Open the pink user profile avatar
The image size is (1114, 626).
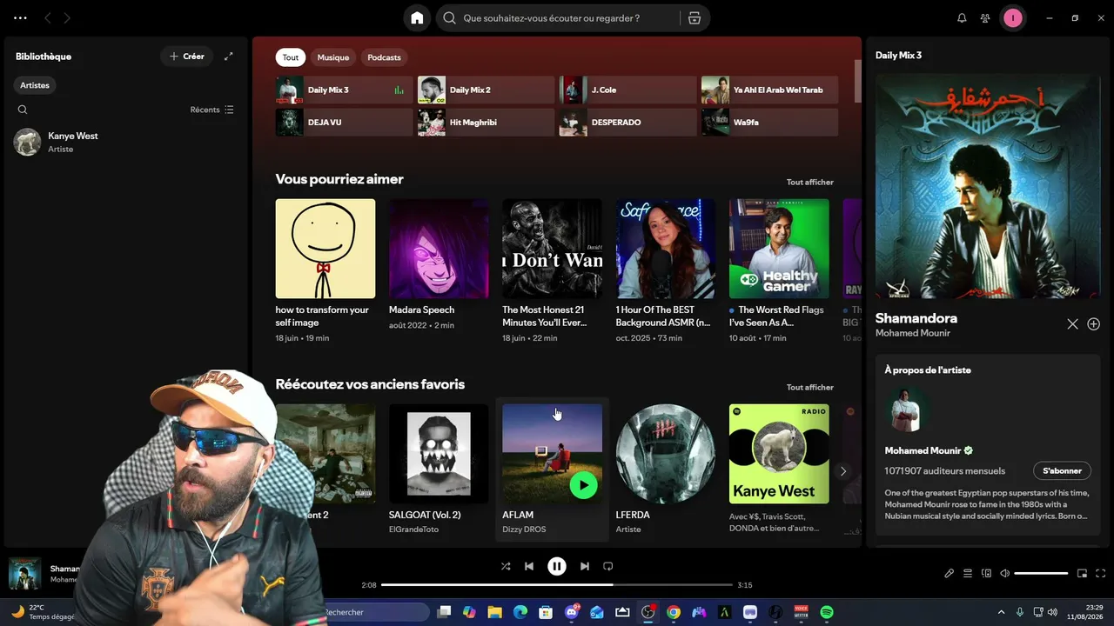[x=1012, y=18]
